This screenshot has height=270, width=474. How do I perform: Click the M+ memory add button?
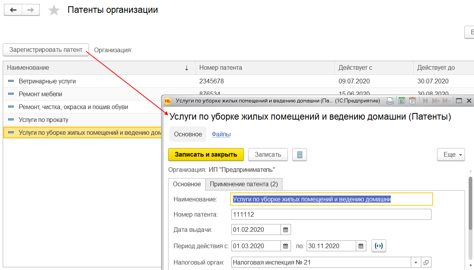point(436,101)
